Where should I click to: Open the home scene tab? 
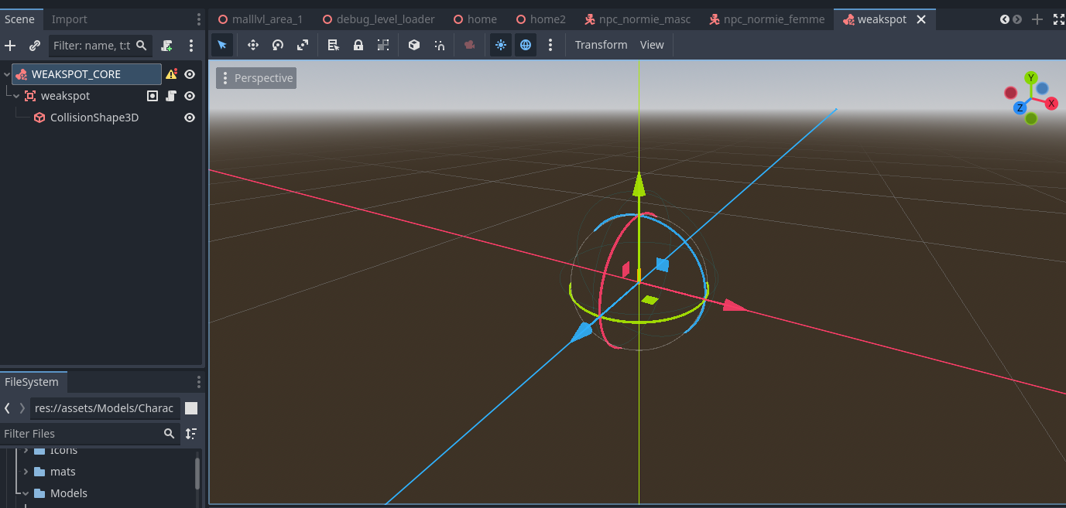475,19
